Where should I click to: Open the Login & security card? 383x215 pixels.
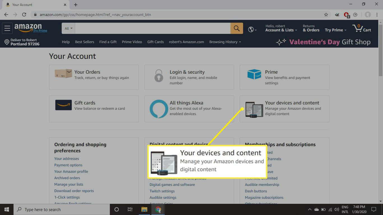(x=189, y=77)
